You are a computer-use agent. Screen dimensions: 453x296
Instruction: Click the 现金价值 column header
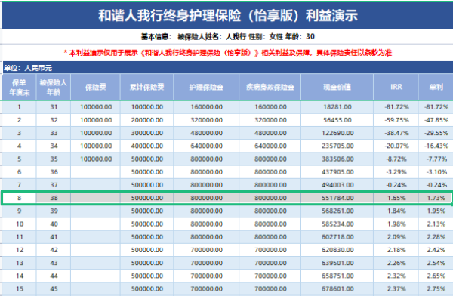(337, 88)
